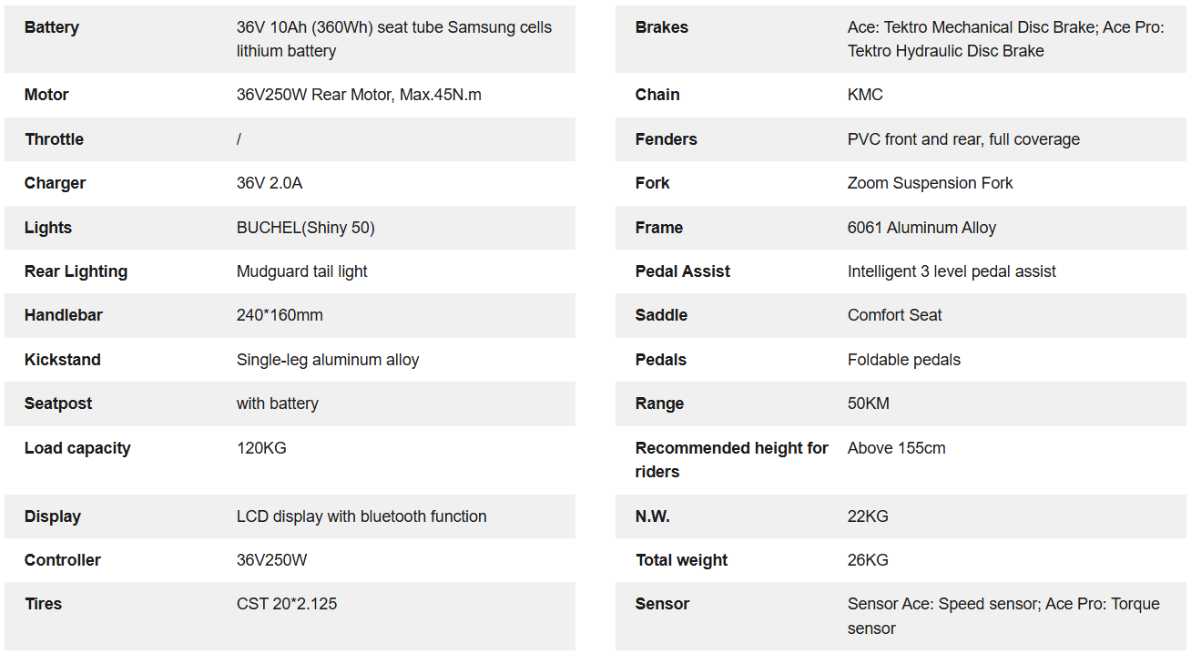The image size is (1191, 654).
Task: Click the Throttle label
Action: 54,139
